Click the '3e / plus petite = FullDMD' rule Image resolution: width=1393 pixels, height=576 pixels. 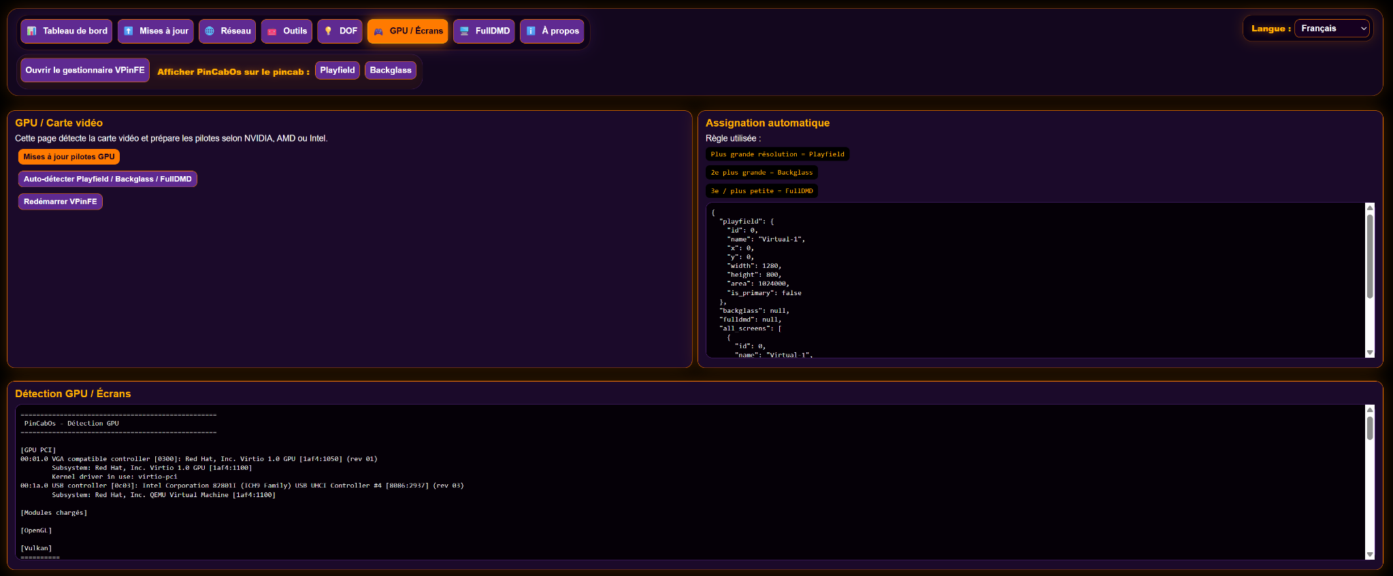tap(761, 191)
